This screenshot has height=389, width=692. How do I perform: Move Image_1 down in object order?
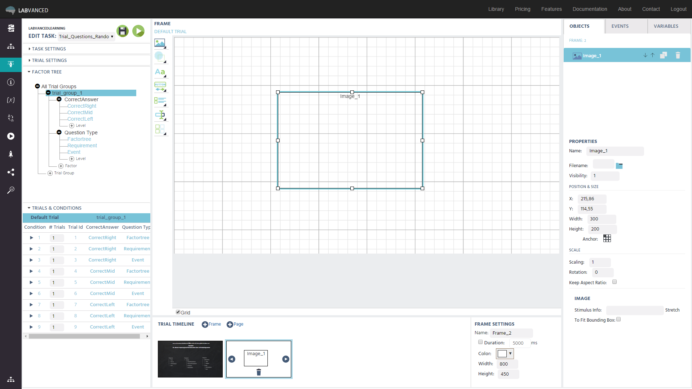645,55
